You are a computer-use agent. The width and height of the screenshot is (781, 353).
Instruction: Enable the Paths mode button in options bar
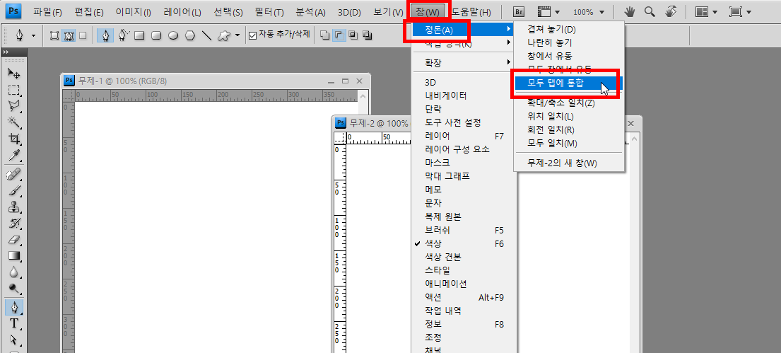click(x=69, y=35)
